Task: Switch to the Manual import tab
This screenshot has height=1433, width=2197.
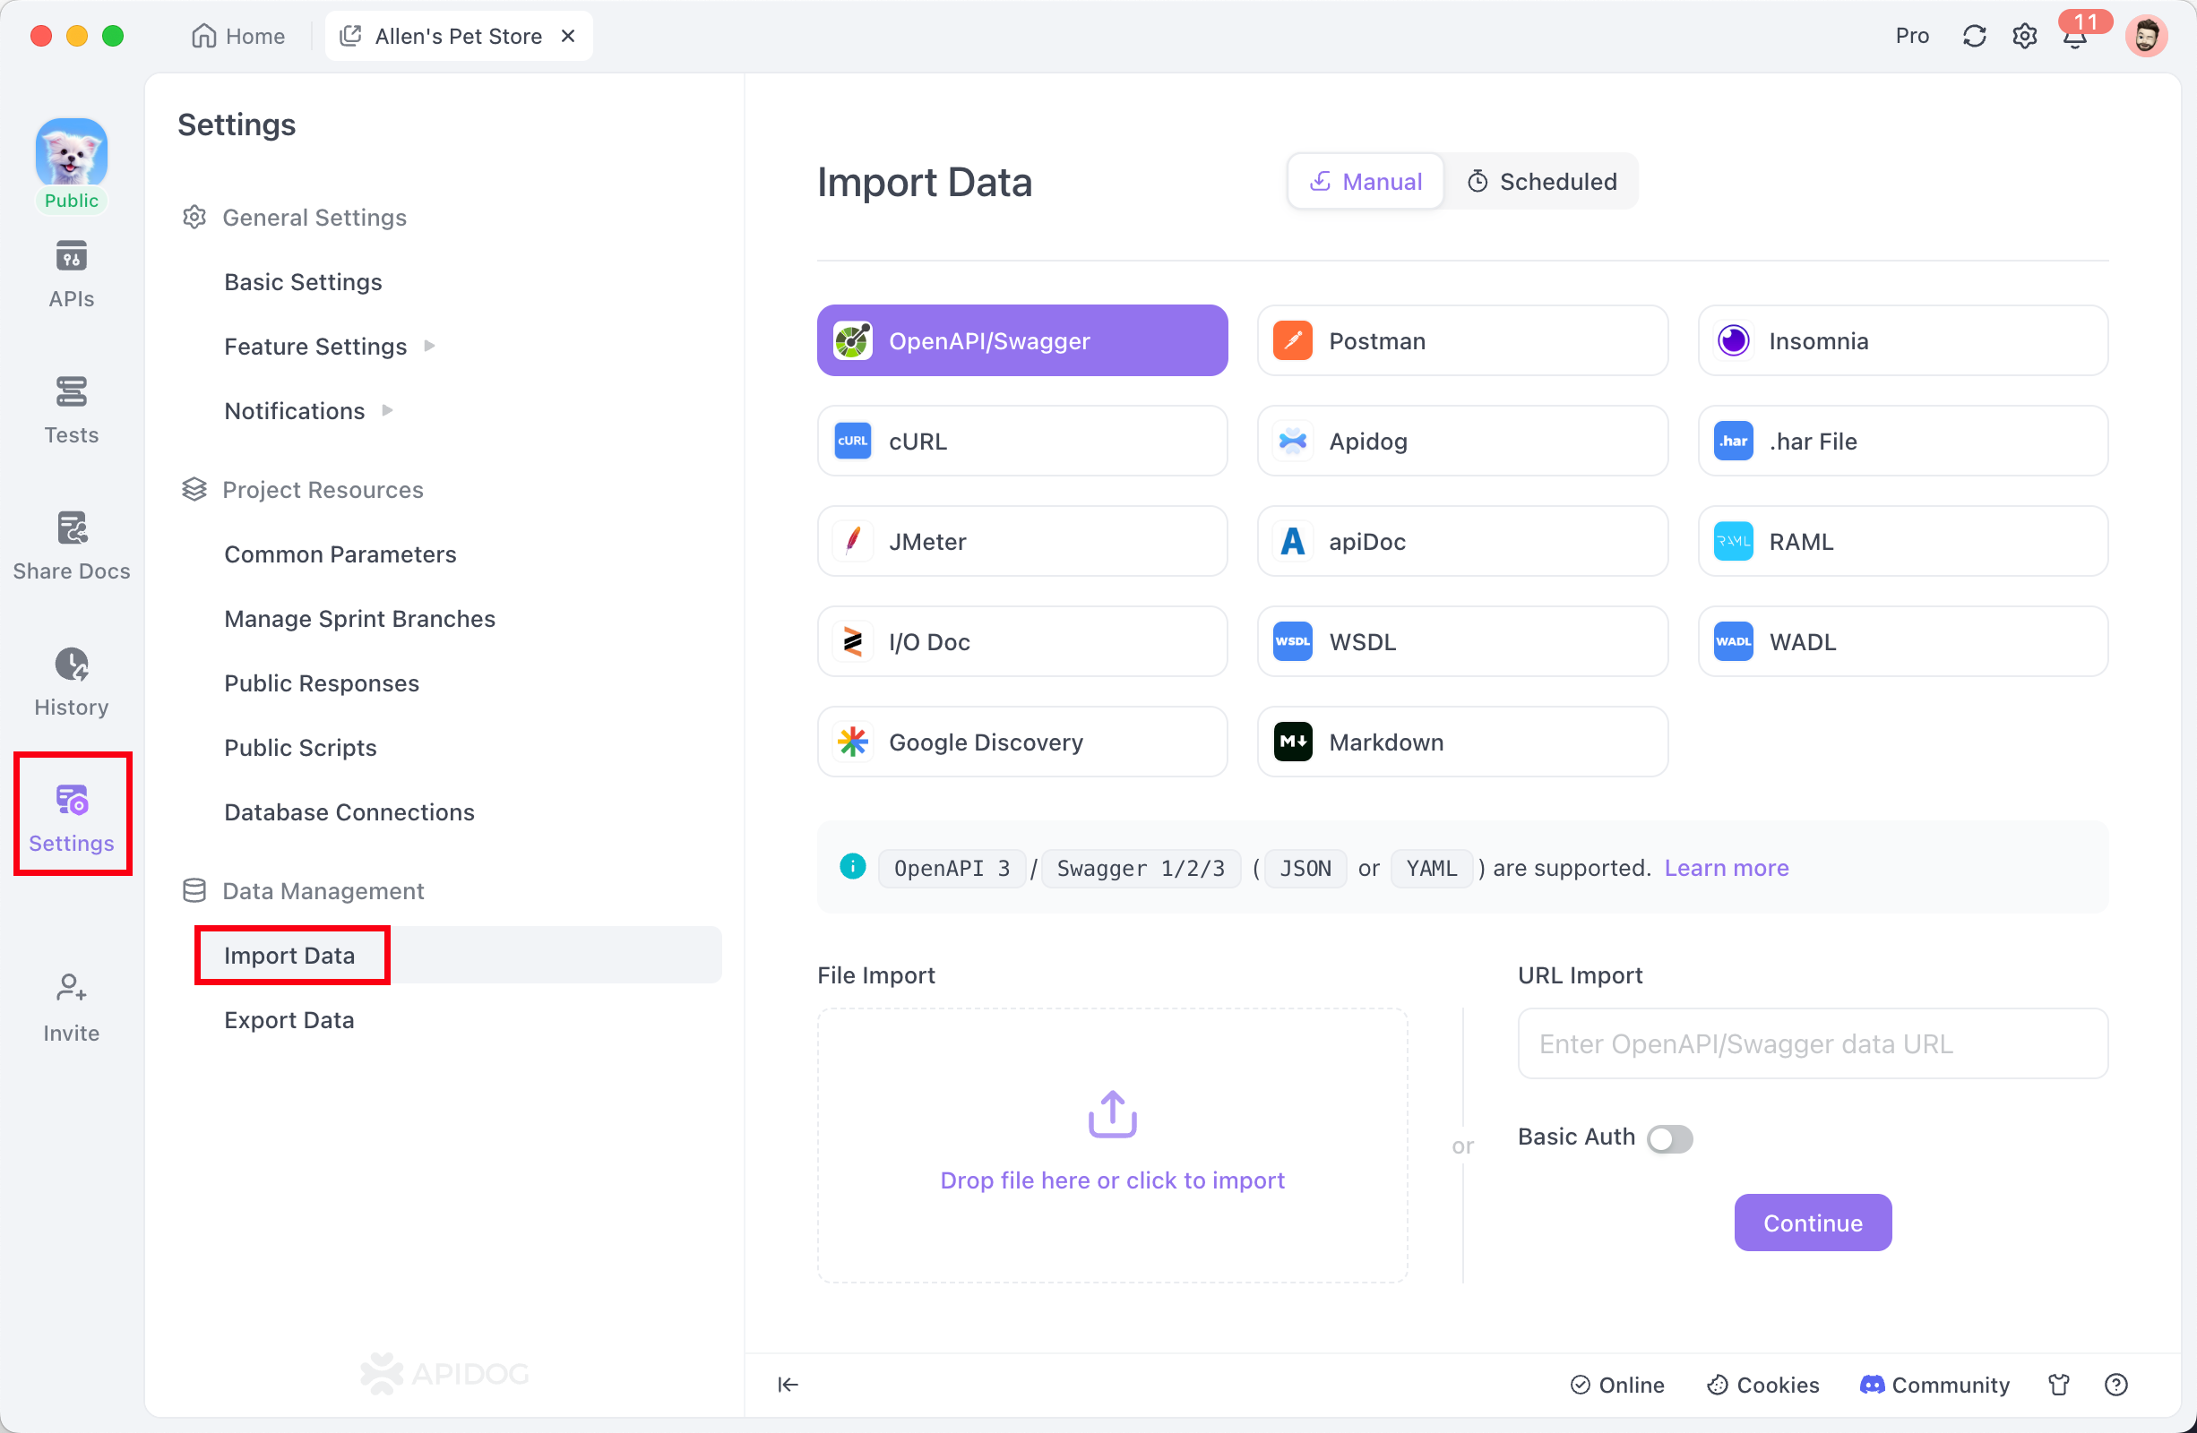Action: [1366, 181]
